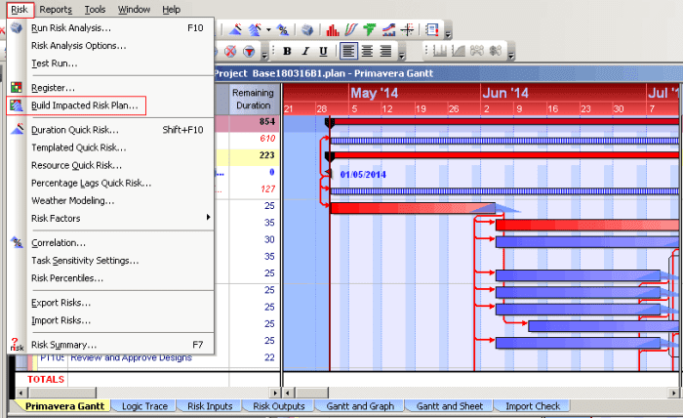
Task: Toggle Underline formatting
Action: click(323, 52)
